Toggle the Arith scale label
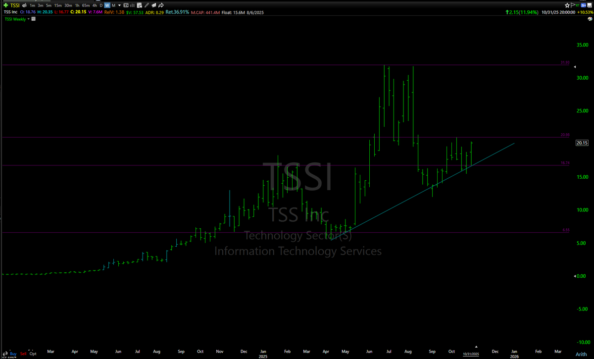The width and height of the screenshot is (594, 359). [x=581, y=354]
